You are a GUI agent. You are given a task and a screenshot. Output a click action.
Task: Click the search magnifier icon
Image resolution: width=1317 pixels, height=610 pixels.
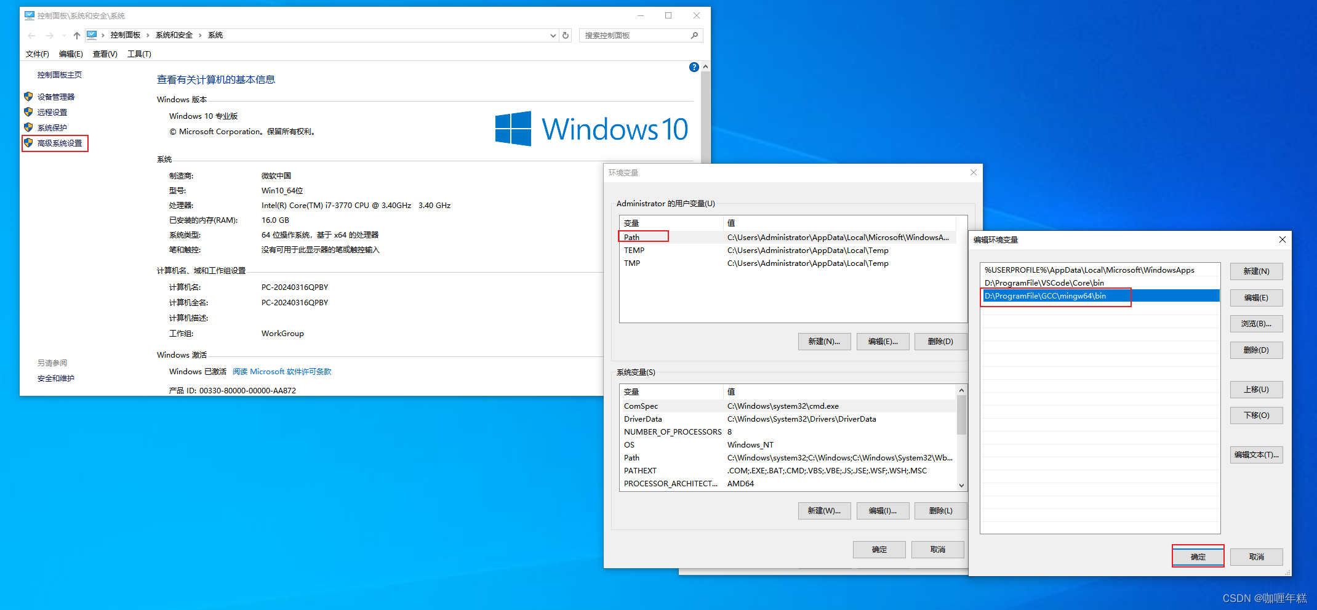694,36
